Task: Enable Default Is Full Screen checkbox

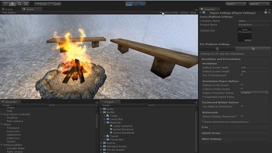Action: 242,85
